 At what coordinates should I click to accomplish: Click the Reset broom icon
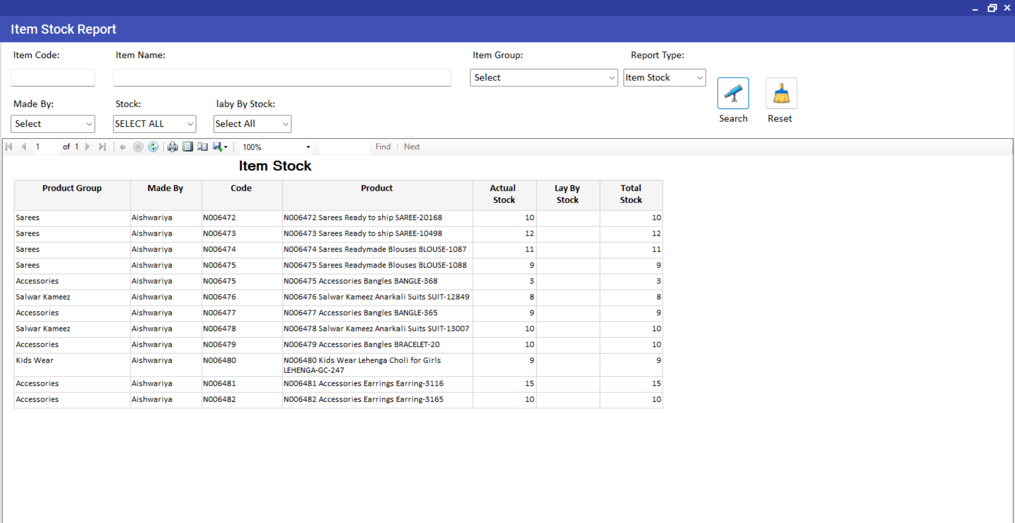781,94
